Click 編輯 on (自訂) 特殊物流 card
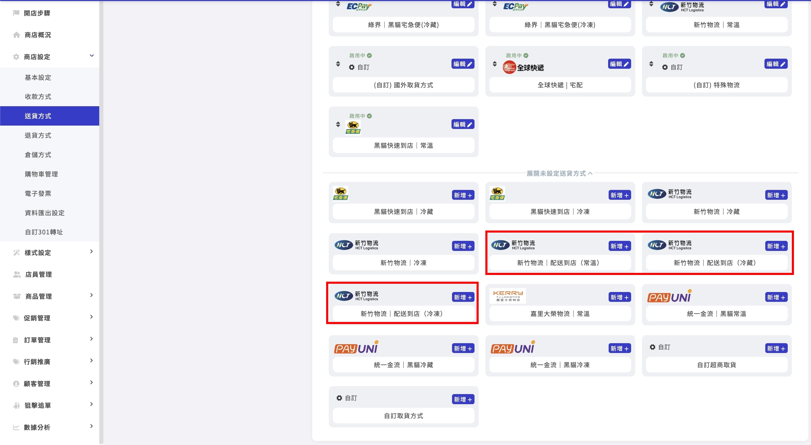This screenshot has width=811, height=445. (776, 64)
